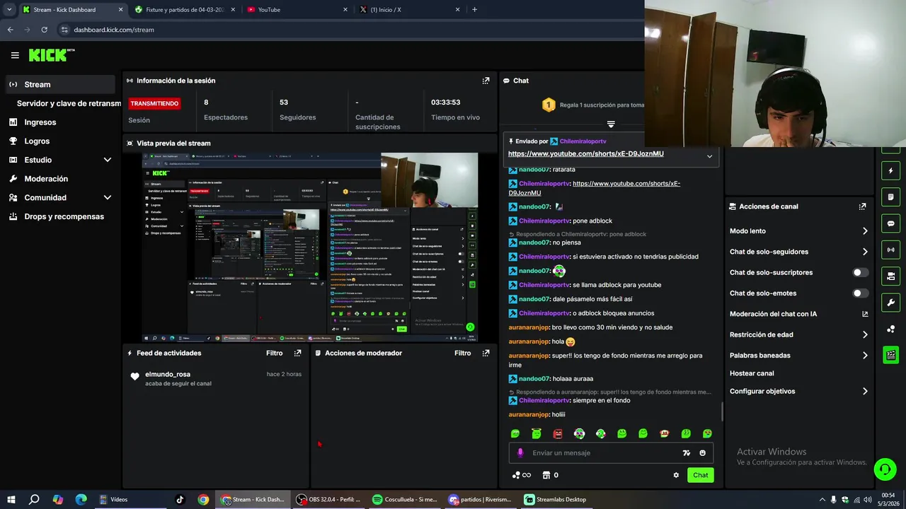Switch to the Fixture y partidos tab
906x509 pixels.
(185, 10)
